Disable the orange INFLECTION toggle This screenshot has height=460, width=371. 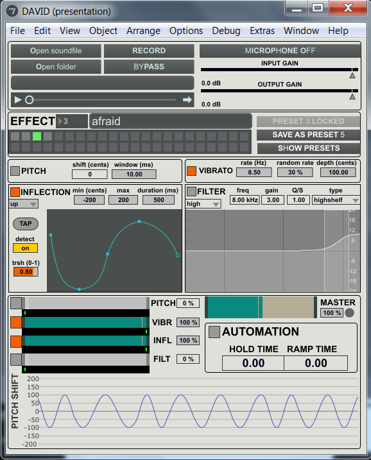15,192
